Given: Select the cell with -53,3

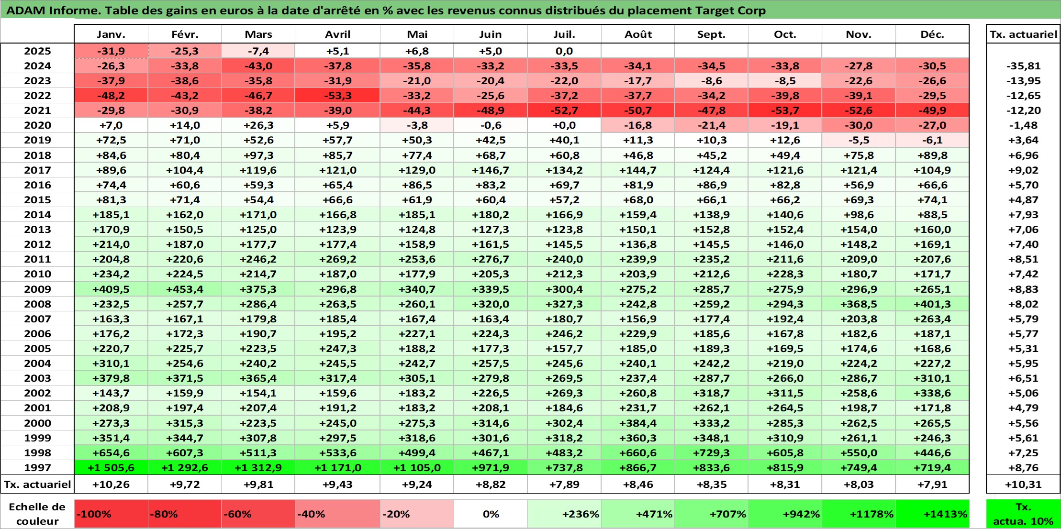Looking at the screenshot, I should click(337, 95).
